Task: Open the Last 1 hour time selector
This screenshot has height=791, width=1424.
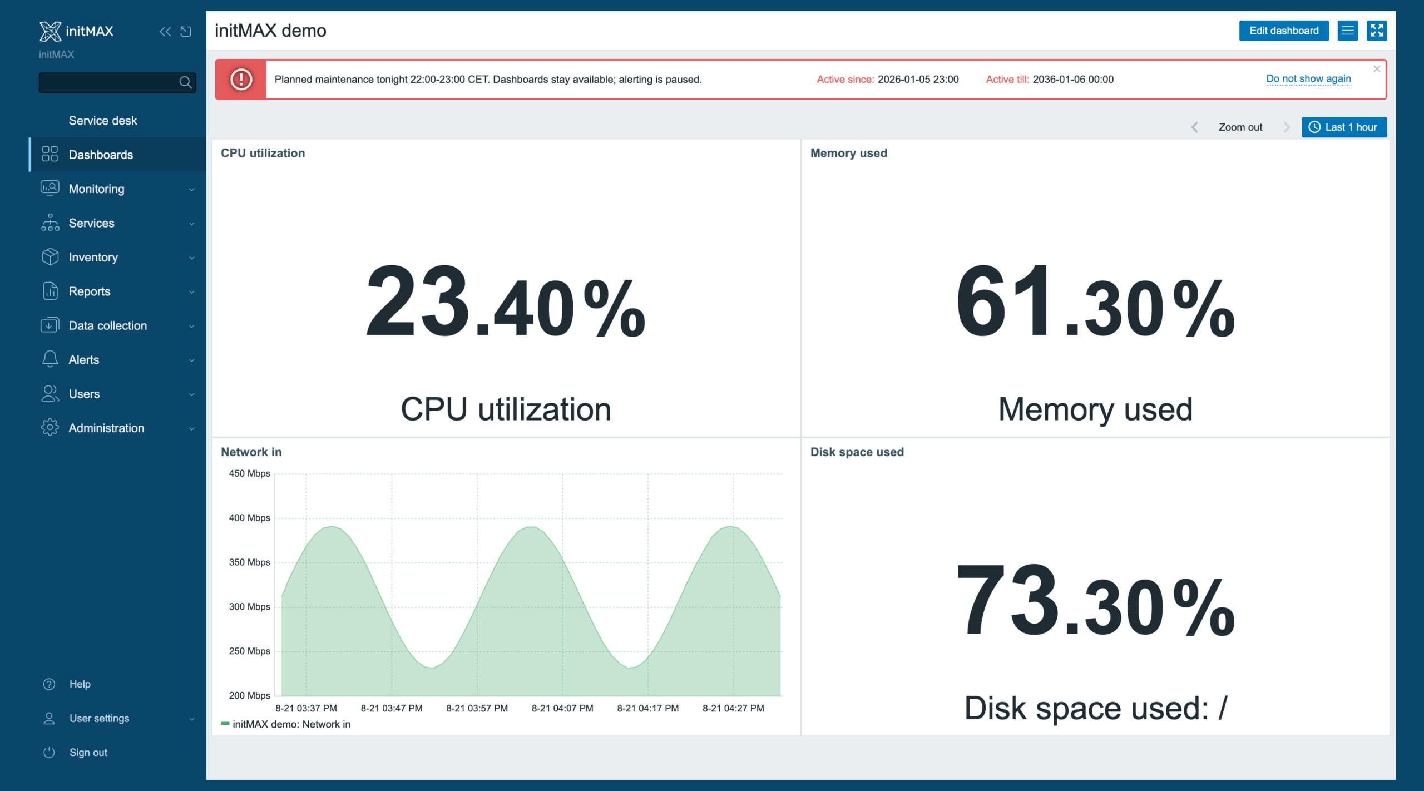Action: [1344, 127]
